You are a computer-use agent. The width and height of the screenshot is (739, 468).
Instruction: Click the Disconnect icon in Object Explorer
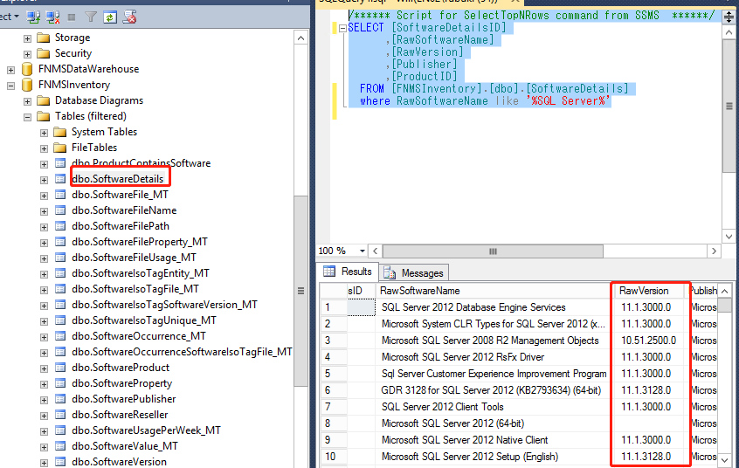[52, 17]
